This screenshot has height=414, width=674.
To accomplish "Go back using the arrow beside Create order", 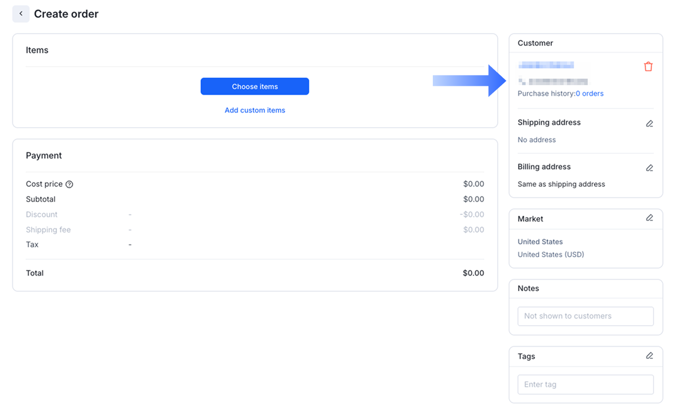I will pos(21,14).
